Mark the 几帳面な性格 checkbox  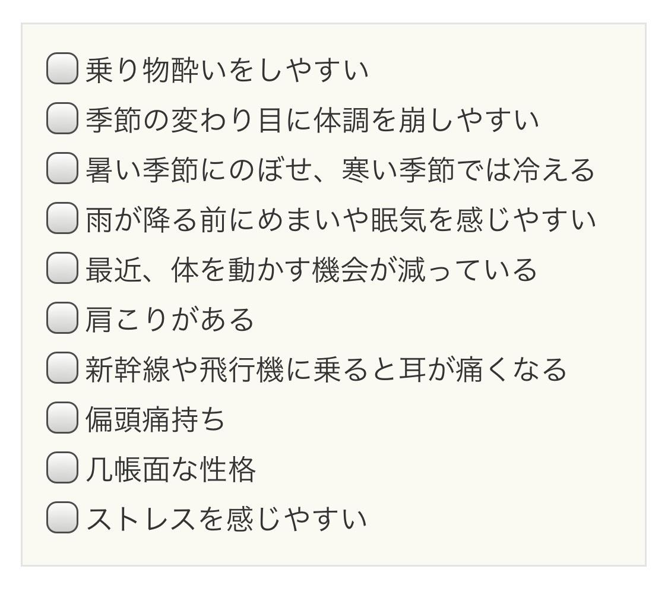pos(62,468)
